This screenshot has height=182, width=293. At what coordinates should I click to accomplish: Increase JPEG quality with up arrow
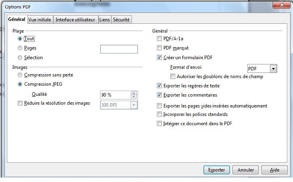coord(134,93)
